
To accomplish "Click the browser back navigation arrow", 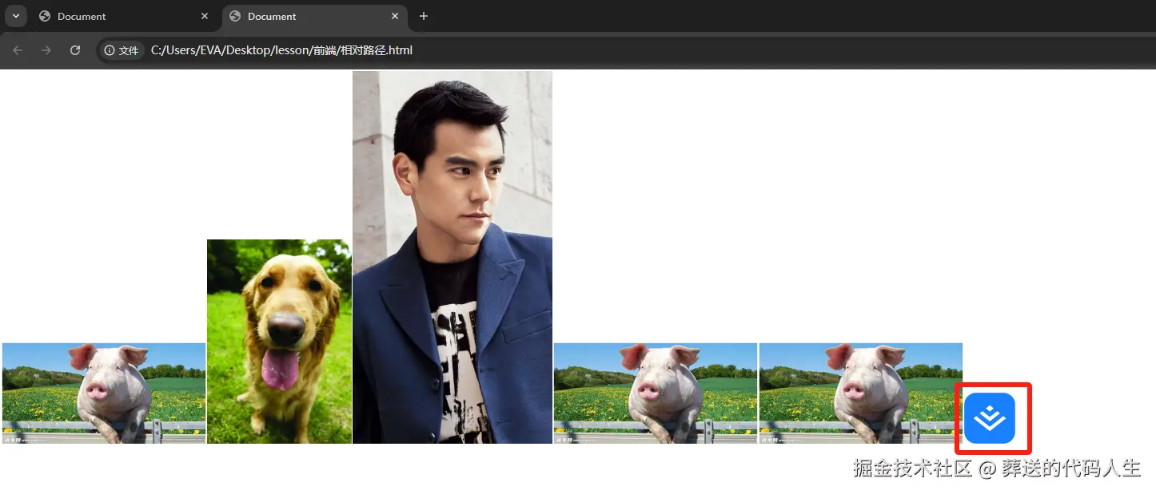I will (x=18, y=49).
